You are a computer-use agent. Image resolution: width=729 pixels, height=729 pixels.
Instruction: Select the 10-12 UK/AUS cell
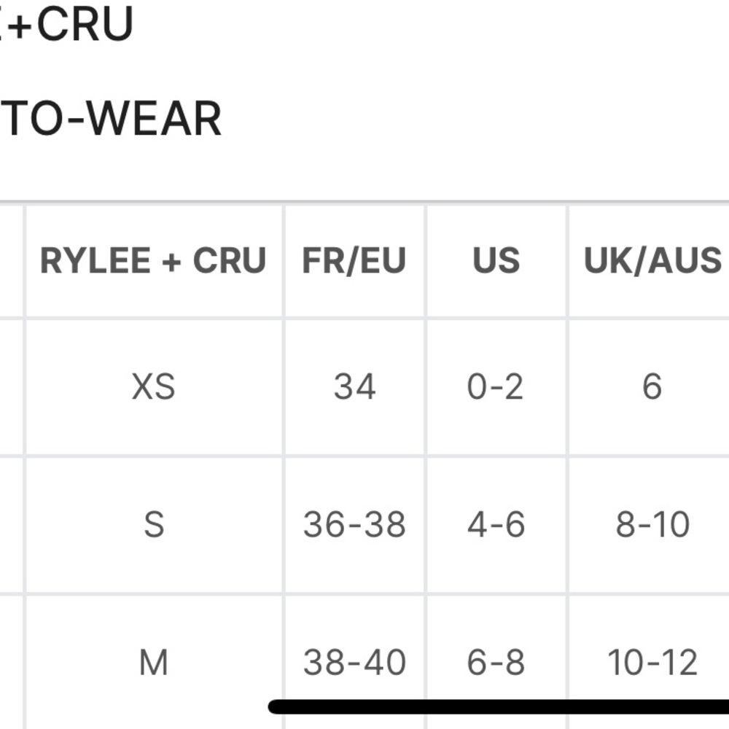652,662
